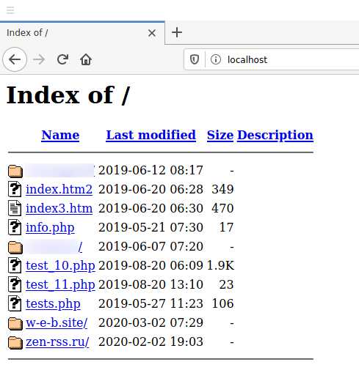Sort listing by Last modified column
This screenshot has height=373, width=359.
pos(151,135)
